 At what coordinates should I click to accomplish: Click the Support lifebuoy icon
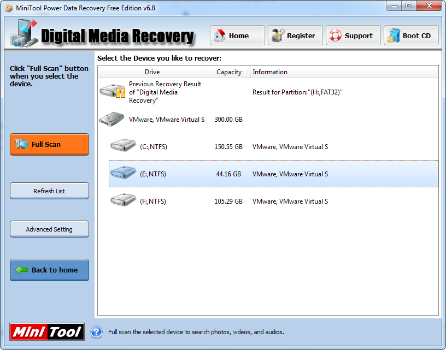pyautogui.click(x=336, y=36)
